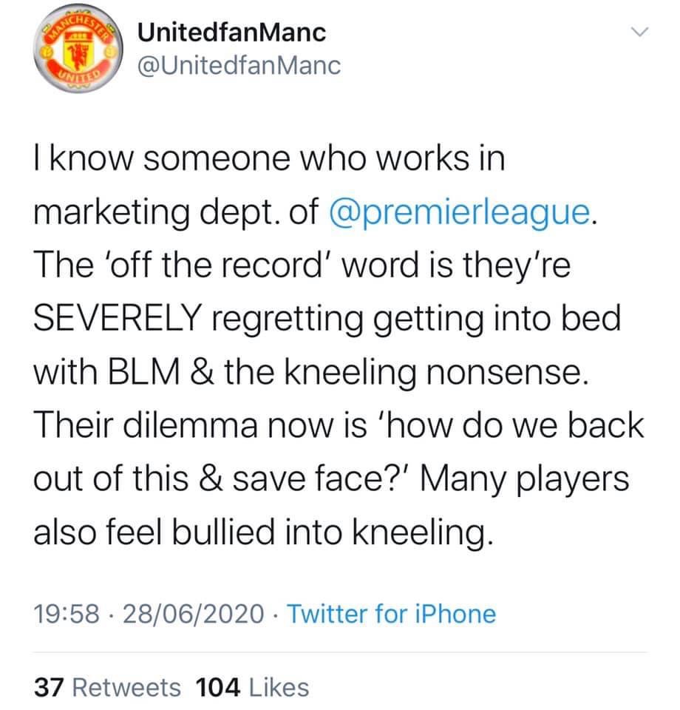Click the number 37 retweet count
The image size is (680, 710).
(x=50, y=687)
